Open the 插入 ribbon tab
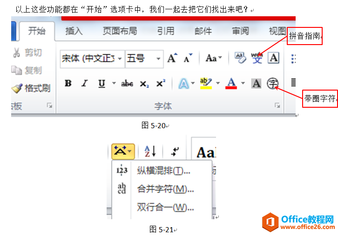 pos(74,31)
